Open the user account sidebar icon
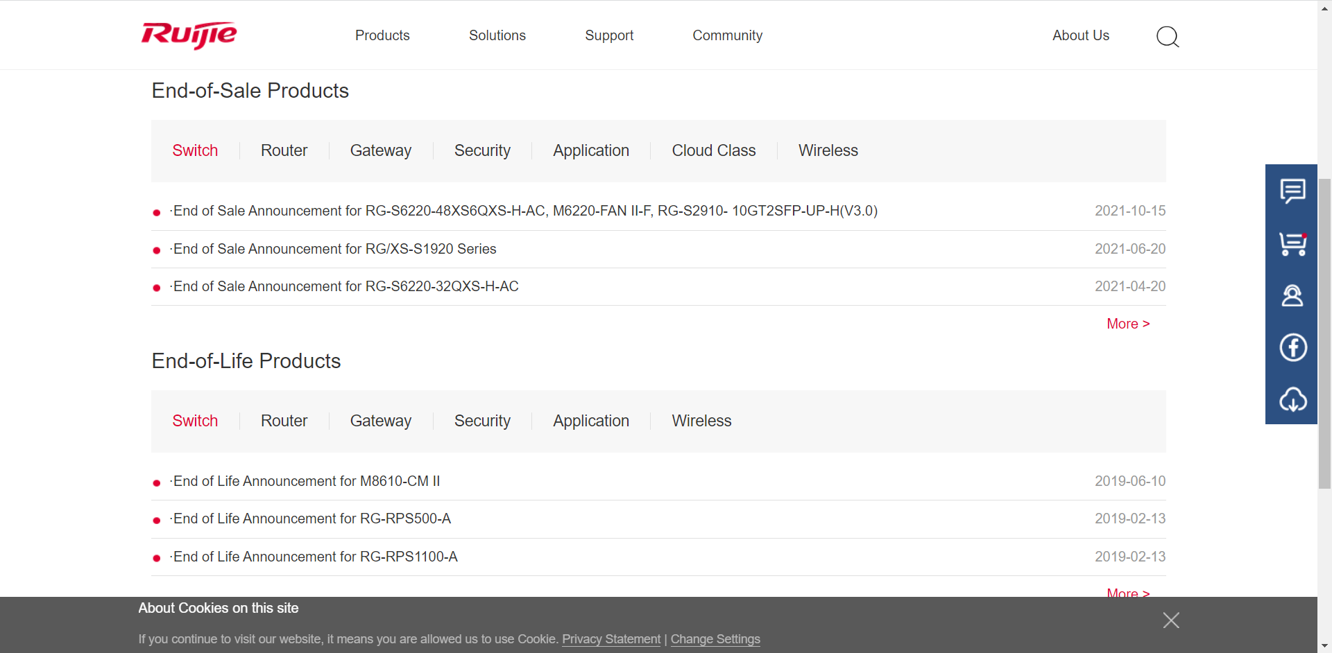The height and width of the screenshot is (653, 1332). tap(1292, 296)
